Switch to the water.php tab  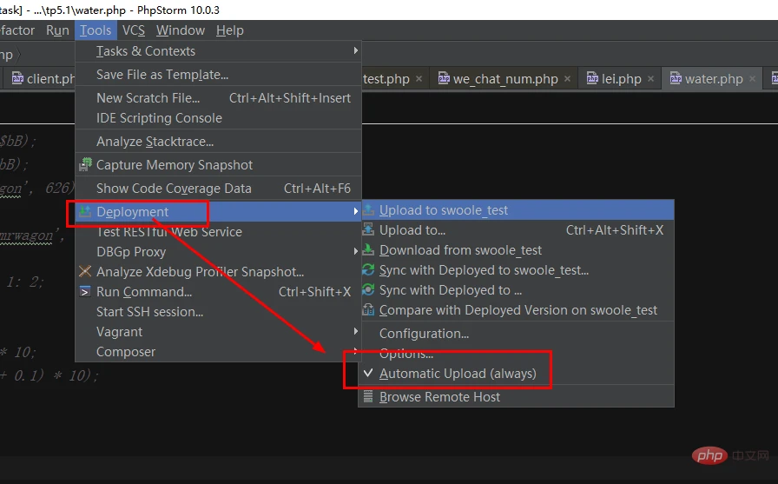coord(714,79)
